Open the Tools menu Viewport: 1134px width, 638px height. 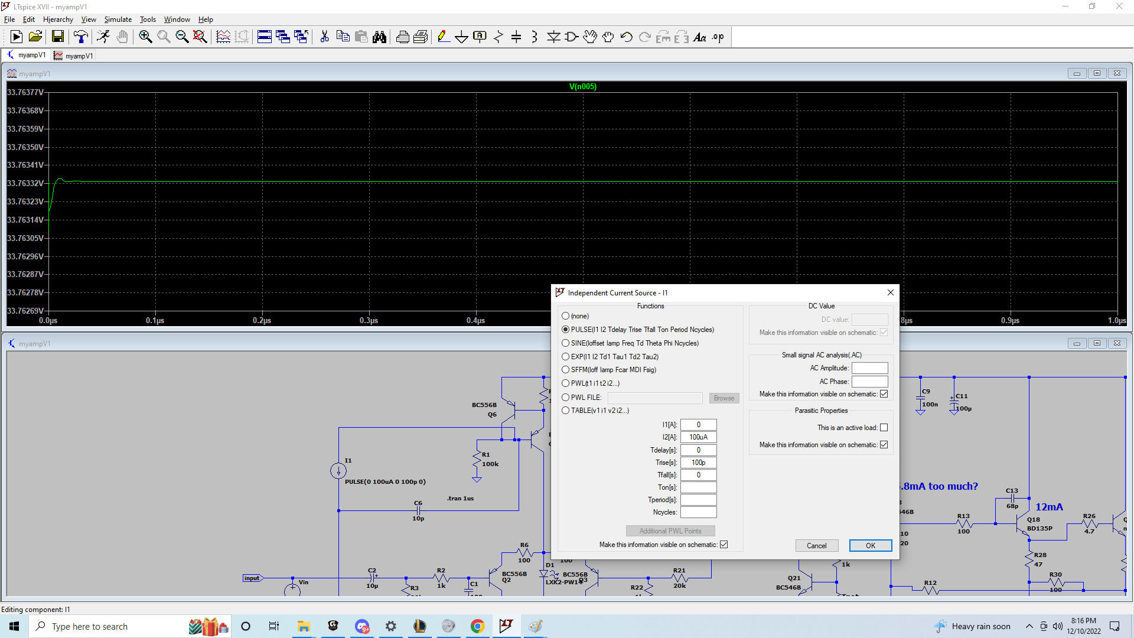click(148, 19)
